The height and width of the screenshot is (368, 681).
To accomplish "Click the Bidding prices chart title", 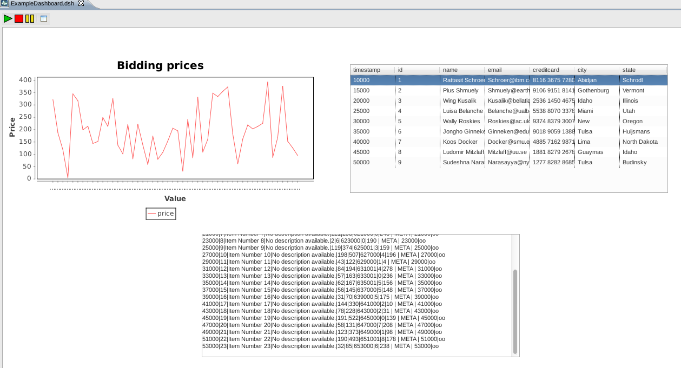I will point(160,65).
